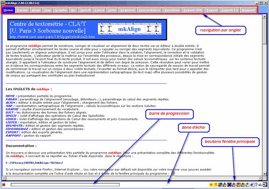
Task: Open the Export tab
Action: 212,10
